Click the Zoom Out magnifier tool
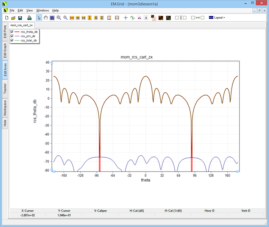Screen dimensions: 269x227 tap(66, 18)
